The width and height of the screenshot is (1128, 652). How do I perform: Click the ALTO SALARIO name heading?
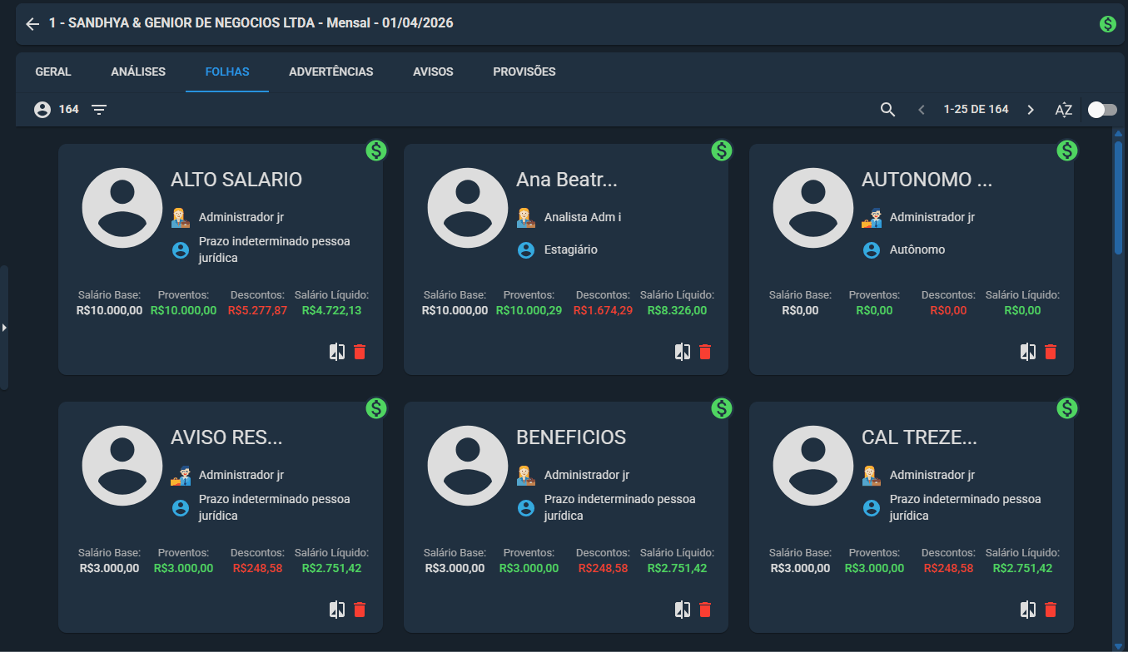coord(236,180)
